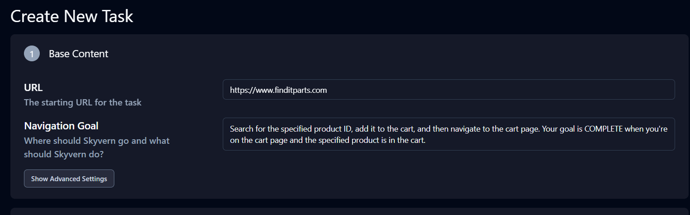Focus the Navigation Goal text area
Image resolution: width=690 pixels, height=215 pixels.
[448, 134]
